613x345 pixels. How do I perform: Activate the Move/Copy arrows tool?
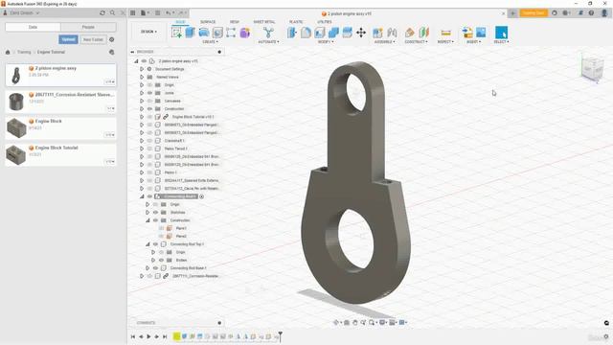[361, 33]
